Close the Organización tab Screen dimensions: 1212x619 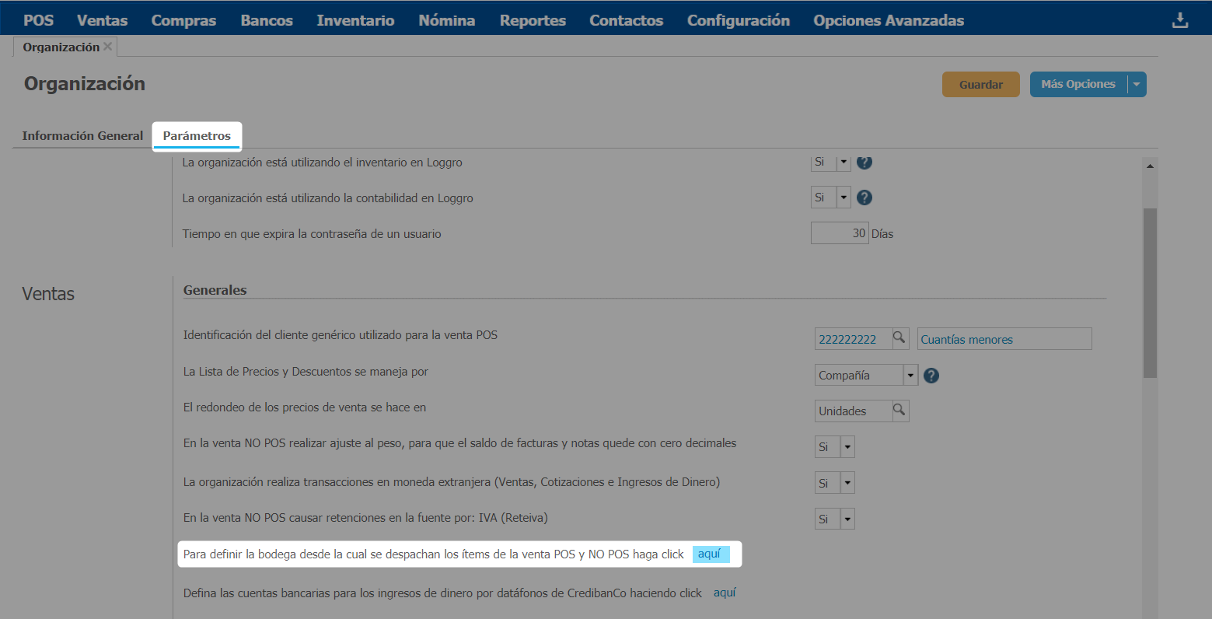(x=108, y=47)
